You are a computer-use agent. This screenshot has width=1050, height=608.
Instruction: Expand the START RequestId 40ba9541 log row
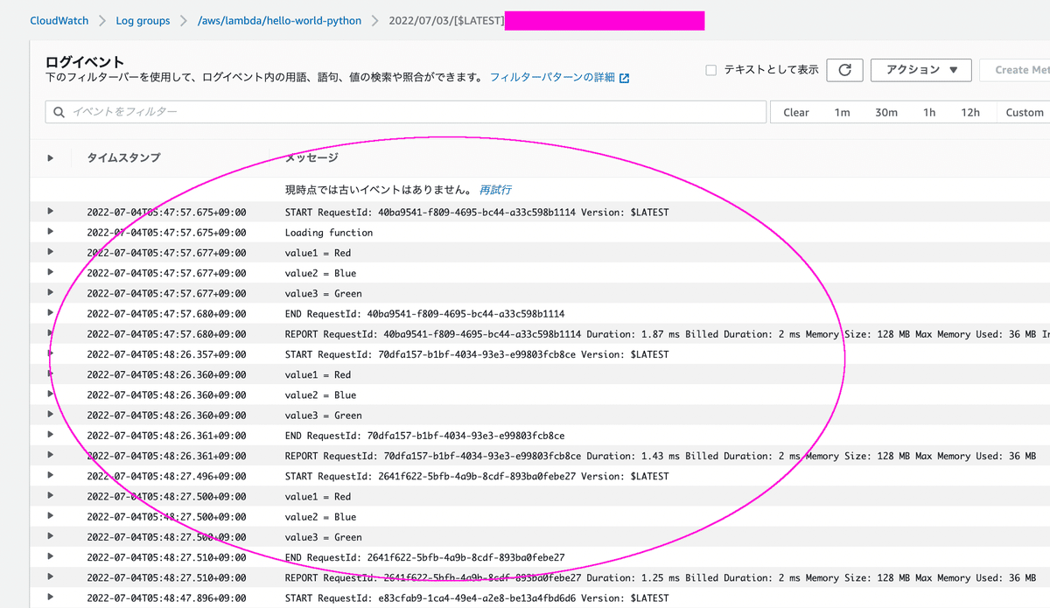51,212
